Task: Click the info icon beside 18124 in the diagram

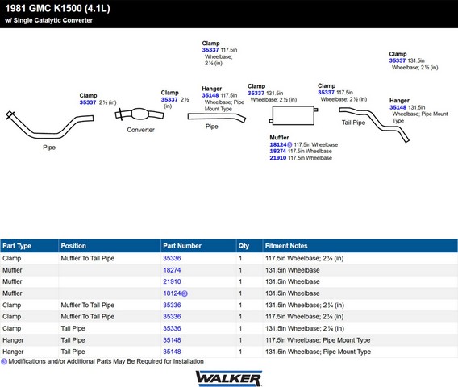Action: click(289, 144)
